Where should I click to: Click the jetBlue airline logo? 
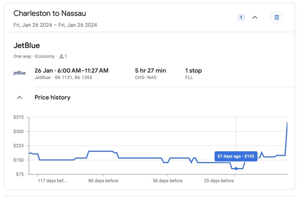[x=20, y=73]
